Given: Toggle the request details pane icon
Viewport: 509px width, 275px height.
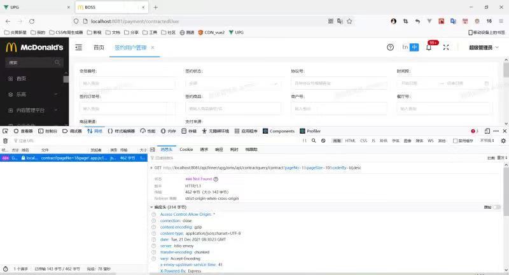Looking at the screenshot, I should coord(152,150).
